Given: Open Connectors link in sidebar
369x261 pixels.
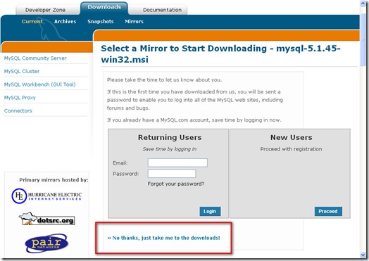Looking at the screenshot, I should tap(18, 110).
